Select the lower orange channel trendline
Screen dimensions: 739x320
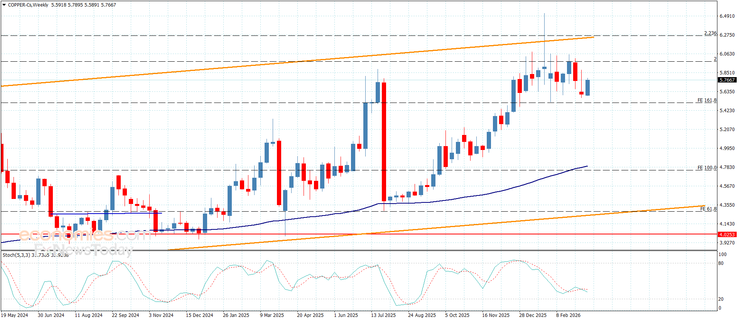click(x=436, y=228)
